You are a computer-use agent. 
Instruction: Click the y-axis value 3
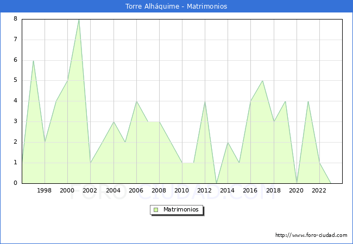coord(15,121)
